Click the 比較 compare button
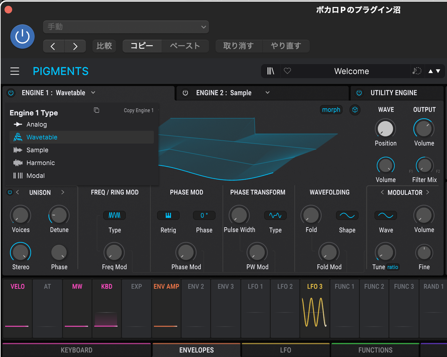This screenshot has height=357, width=447. [x=104, y=46]
